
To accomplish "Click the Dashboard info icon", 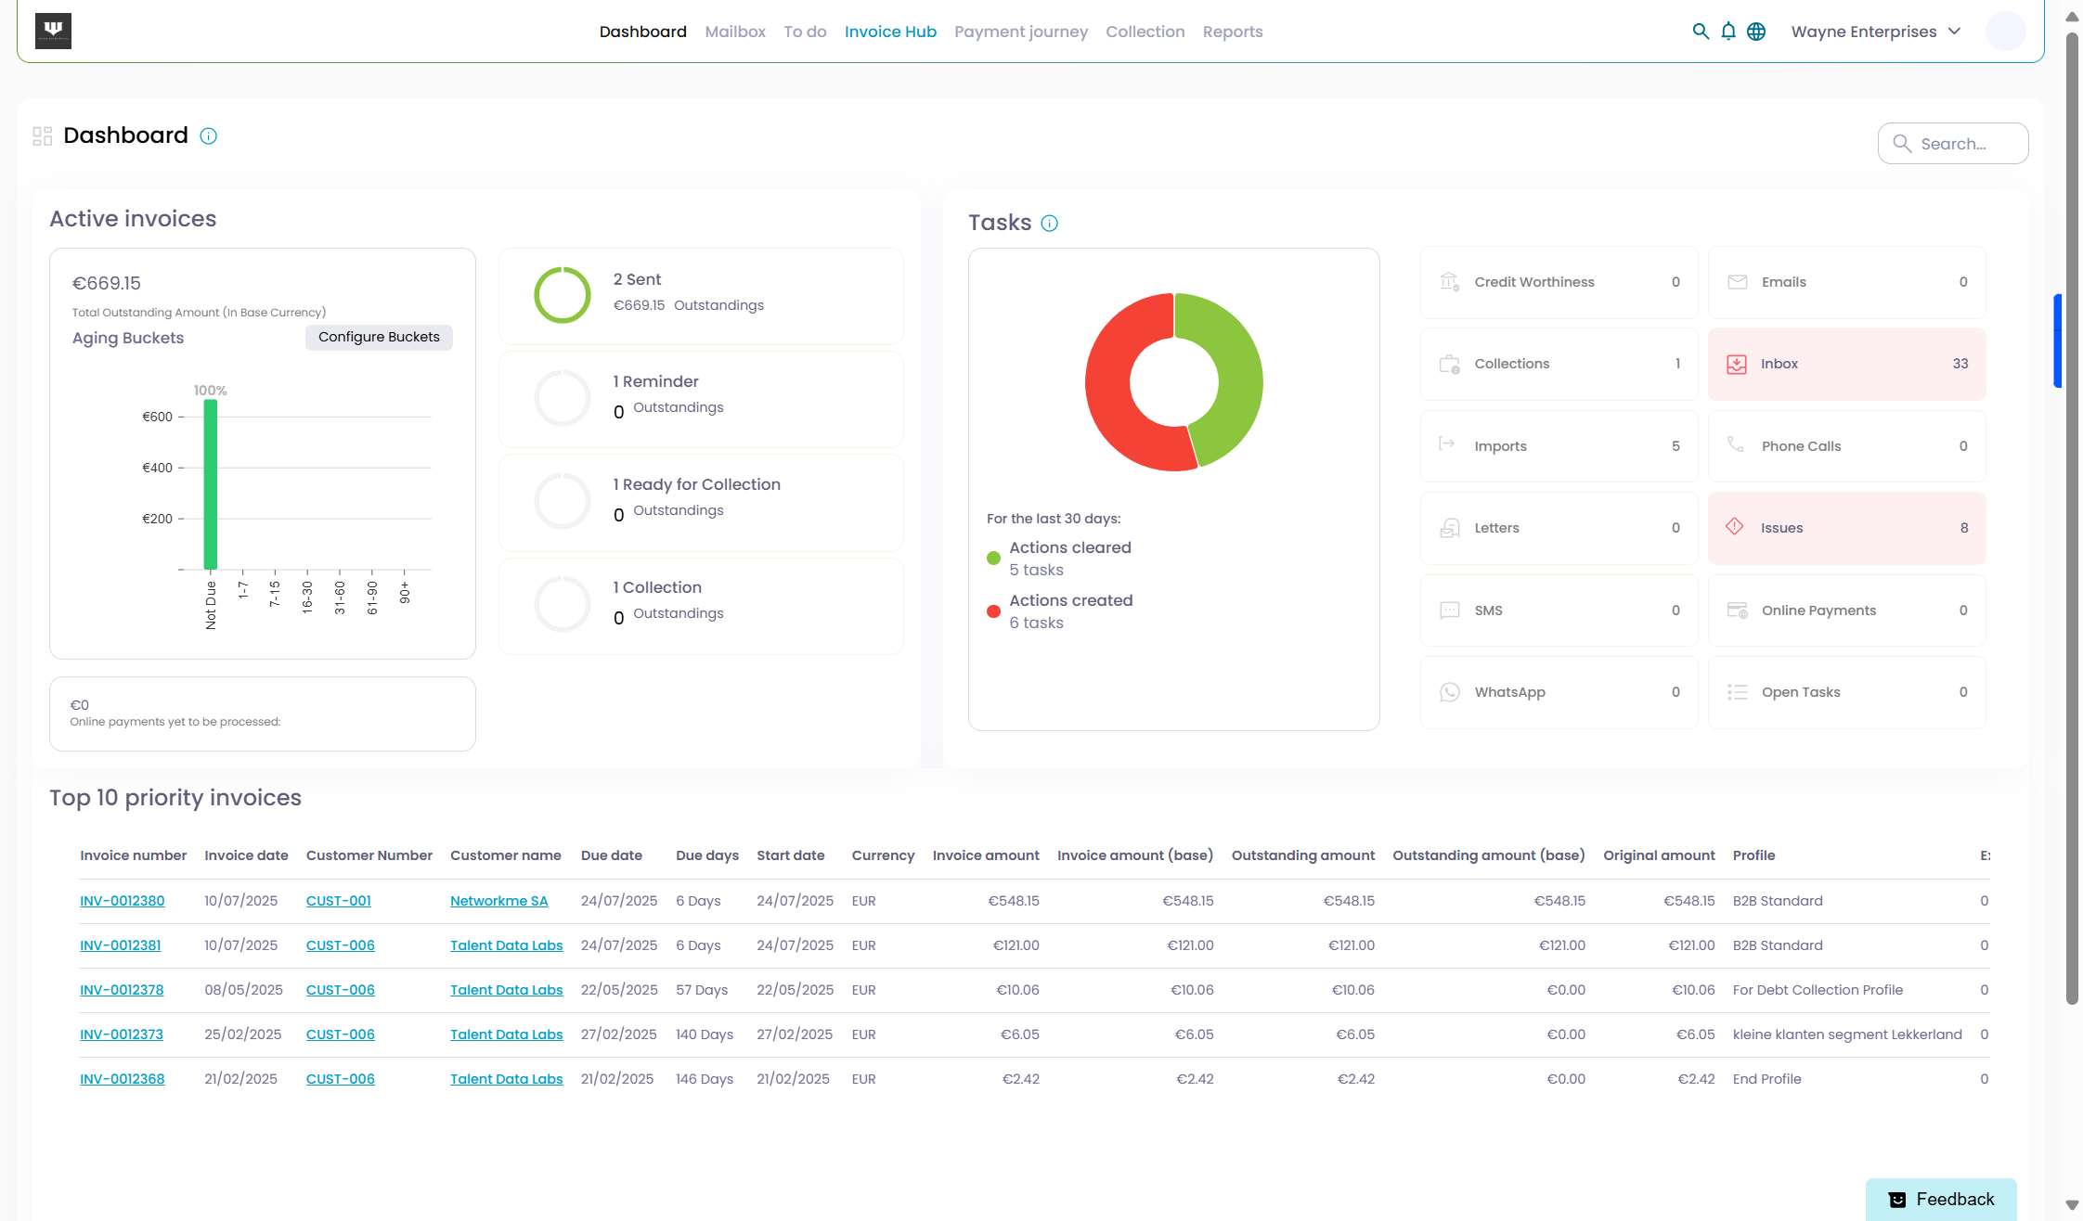I will point(209,136).
